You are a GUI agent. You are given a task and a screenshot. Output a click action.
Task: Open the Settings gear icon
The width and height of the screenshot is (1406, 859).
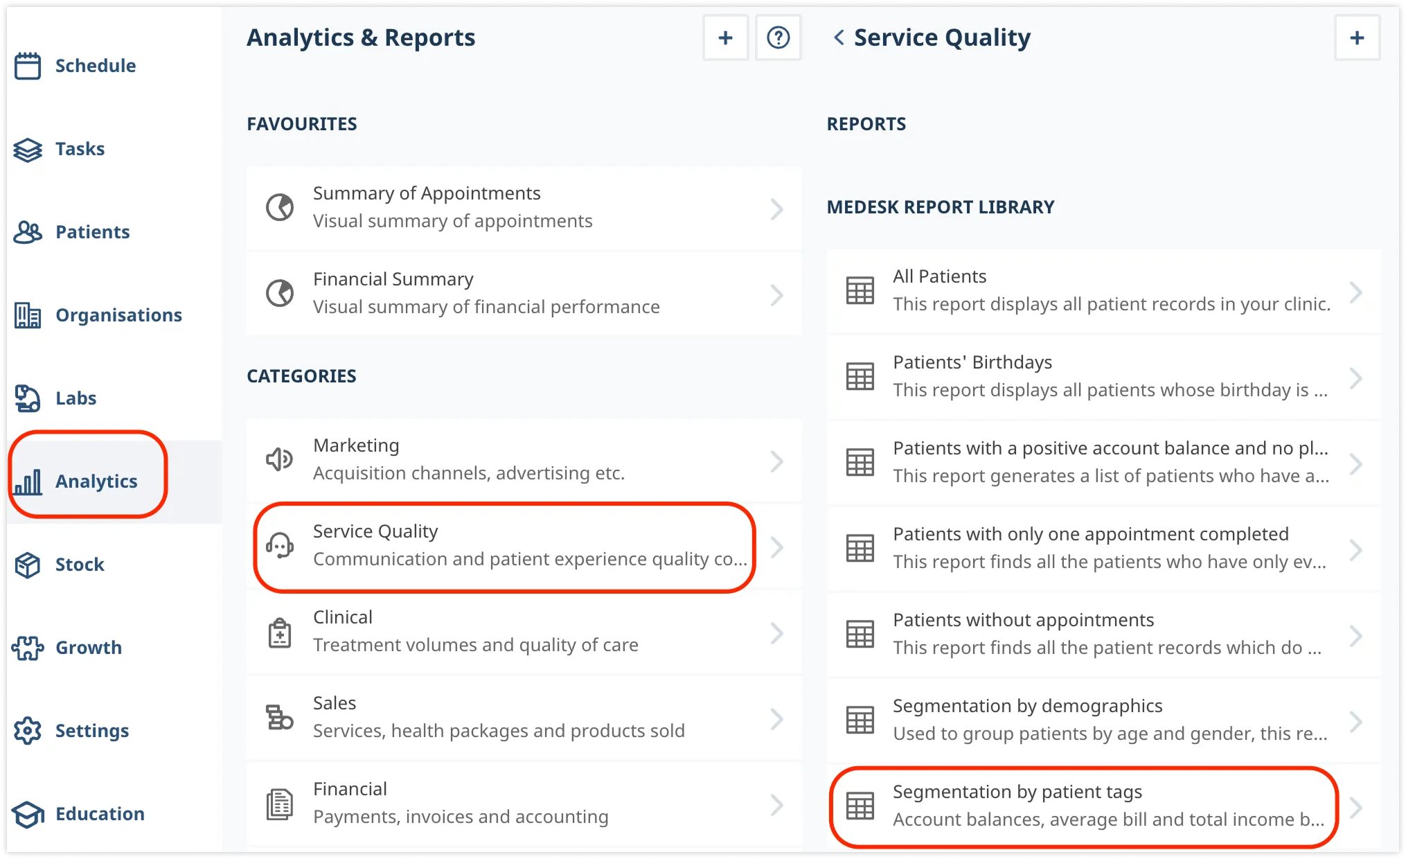(26, 730)
